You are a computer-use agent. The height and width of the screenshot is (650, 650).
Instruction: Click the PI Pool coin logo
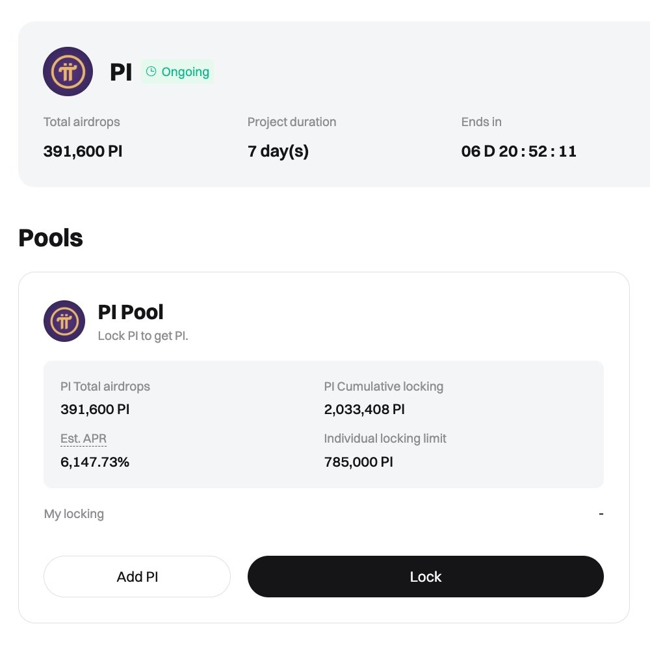[x=64, y=321]
